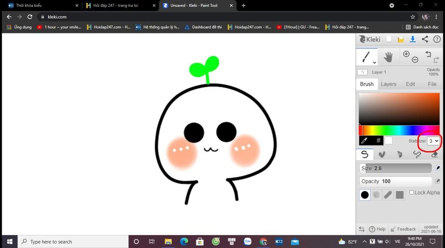Click the undo arrow icon
Image resolution: width=445 pixels, height=248 pixels.
428,54
